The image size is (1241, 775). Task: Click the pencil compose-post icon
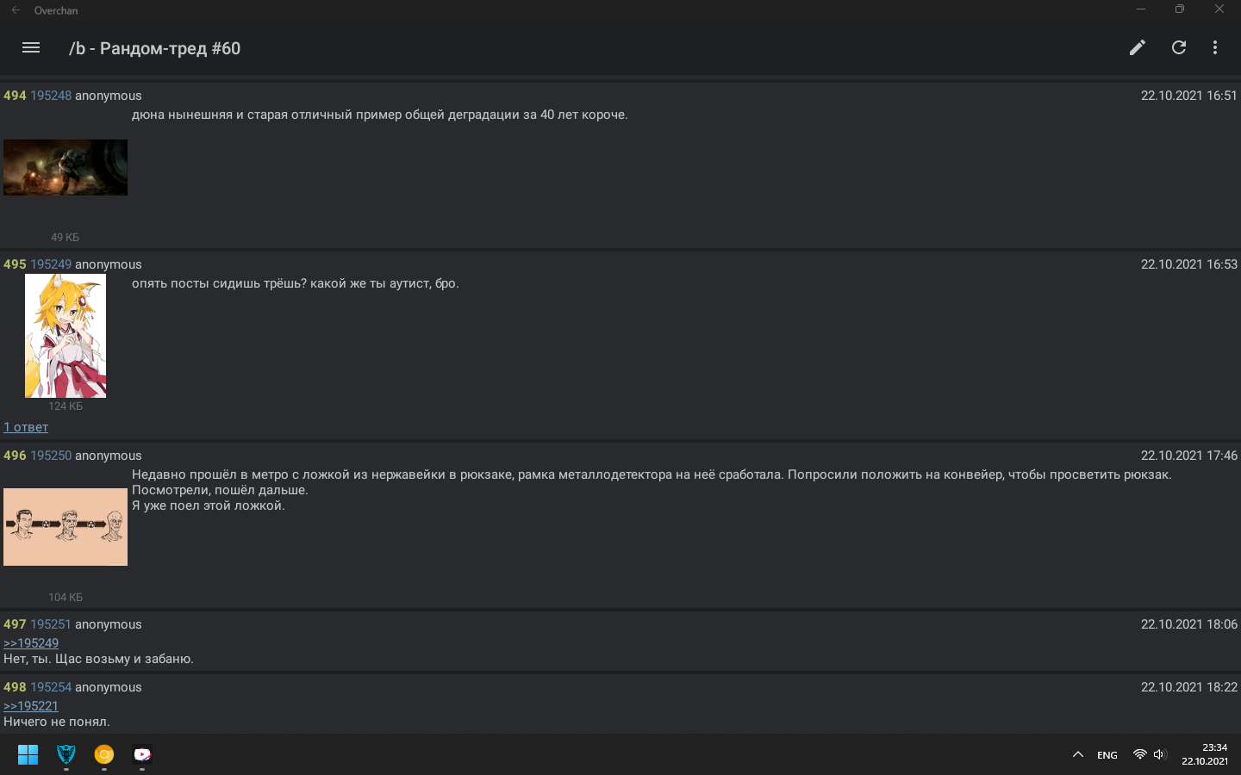(1138, 48)
